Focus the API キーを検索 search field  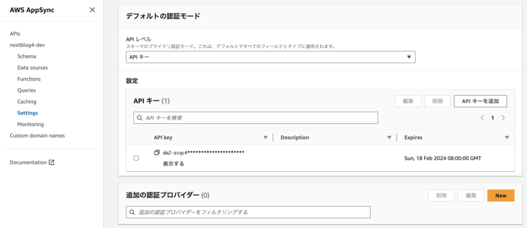[256, 118]
